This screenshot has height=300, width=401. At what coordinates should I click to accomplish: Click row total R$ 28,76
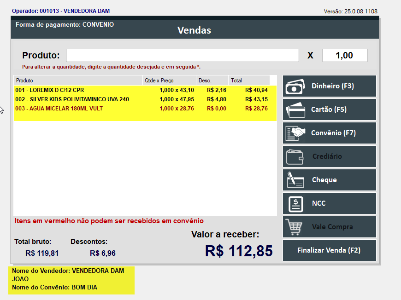[x=257, y=109]
